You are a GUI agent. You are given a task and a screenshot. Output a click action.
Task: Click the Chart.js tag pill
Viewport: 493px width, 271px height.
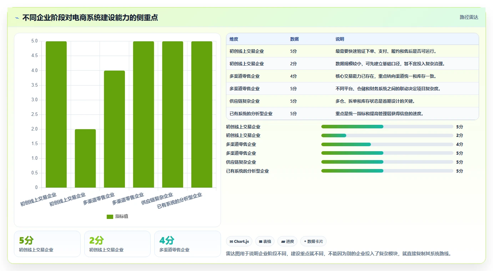pos(239,241)
